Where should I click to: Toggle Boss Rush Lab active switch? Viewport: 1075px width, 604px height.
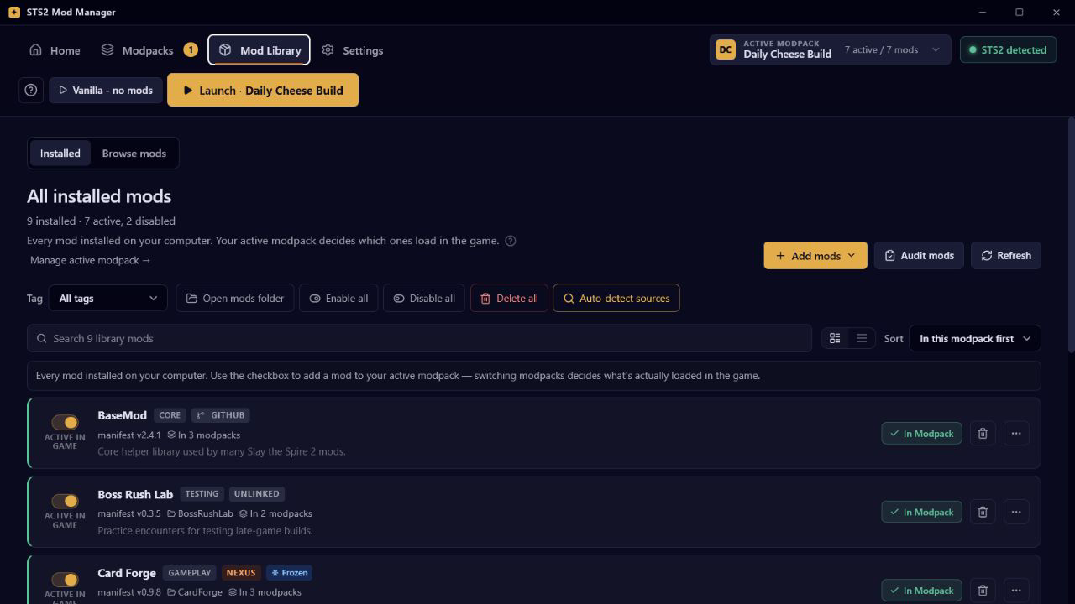pyautogui.click(x=65, y=501)
